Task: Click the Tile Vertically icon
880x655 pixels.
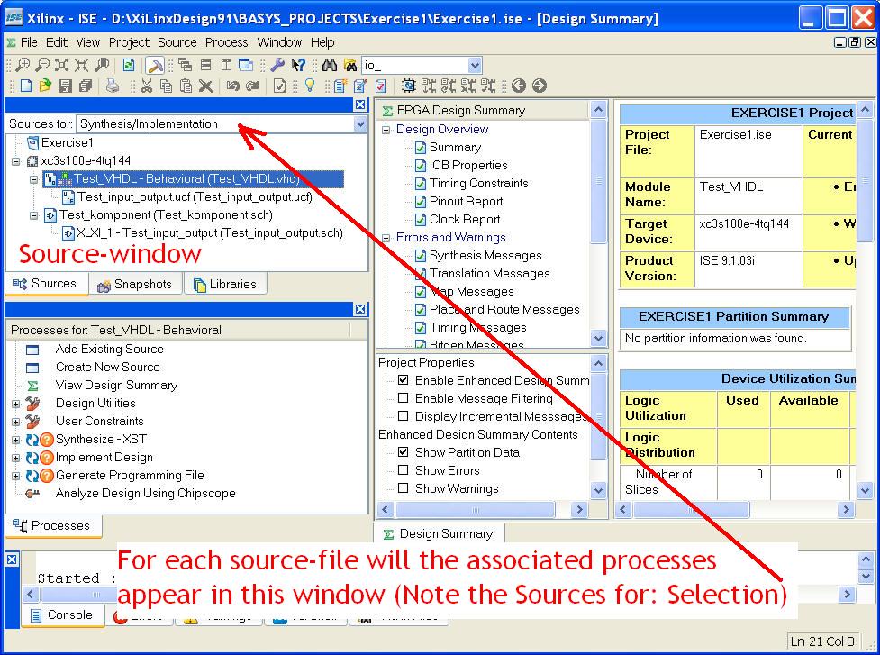Action: coord(225,65)
